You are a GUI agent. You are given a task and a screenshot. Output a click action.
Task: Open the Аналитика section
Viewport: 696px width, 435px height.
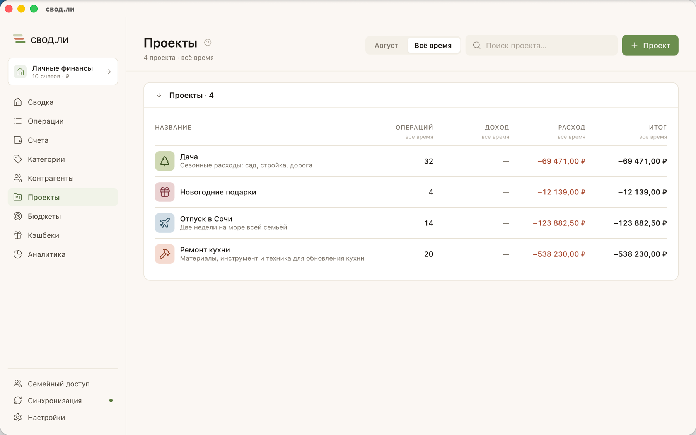pyautogui.click(x=63, y=254)
